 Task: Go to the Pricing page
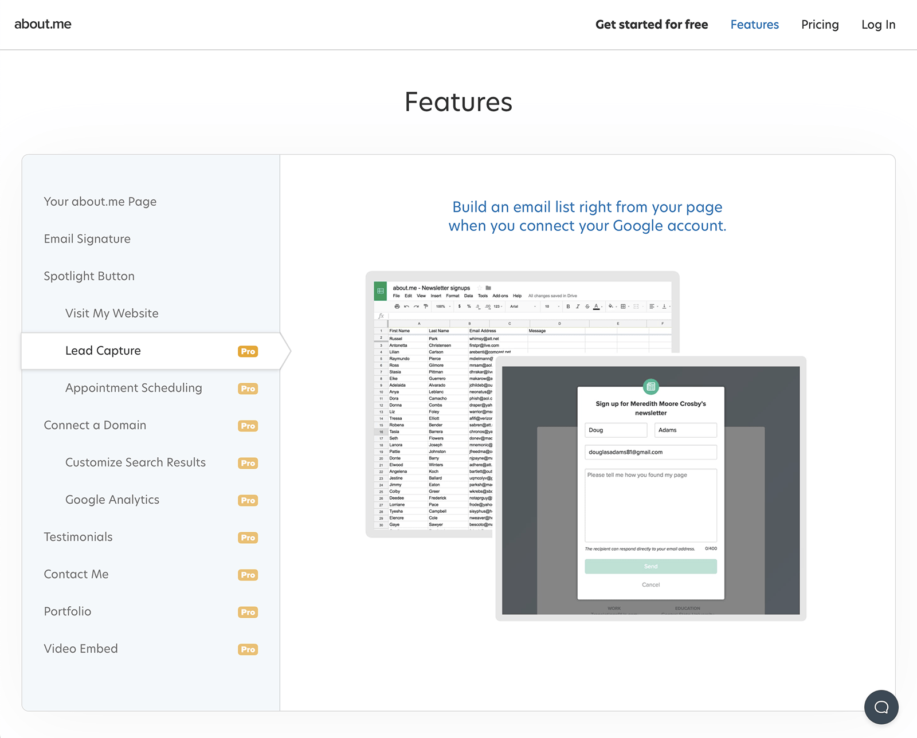[x=820, y=25]
